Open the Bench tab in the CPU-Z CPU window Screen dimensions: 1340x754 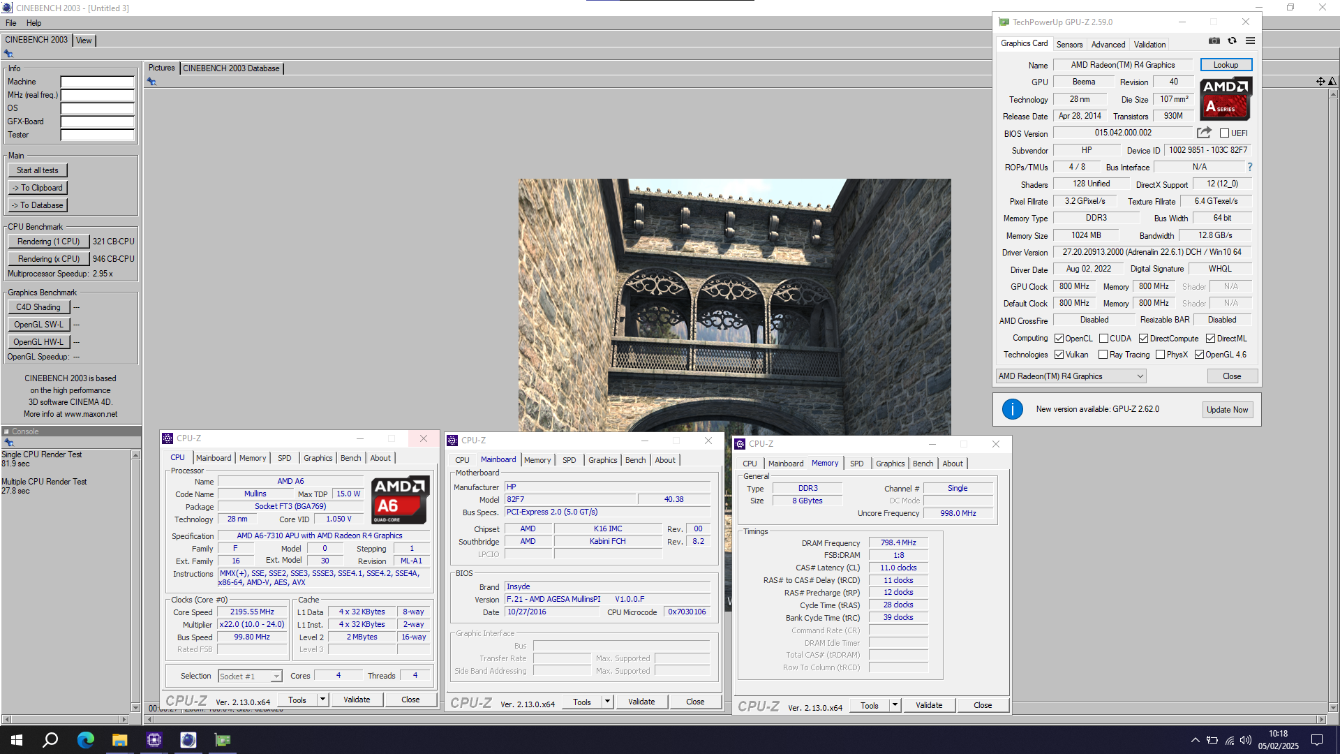[350, 458]
